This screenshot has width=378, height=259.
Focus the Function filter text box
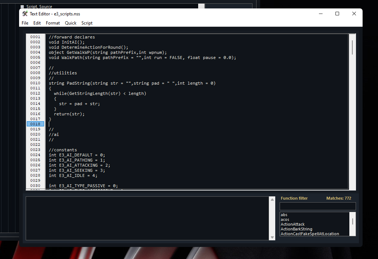click(x=317, y=206)
